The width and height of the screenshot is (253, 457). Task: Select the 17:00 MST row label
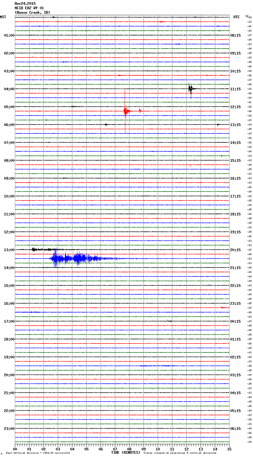pos(9,321)
